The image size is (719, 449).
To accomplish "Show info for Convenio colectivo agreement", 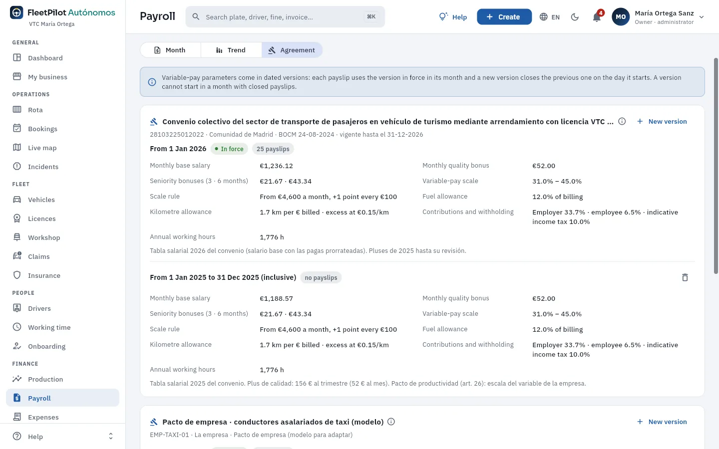I will tap(622, 121).
